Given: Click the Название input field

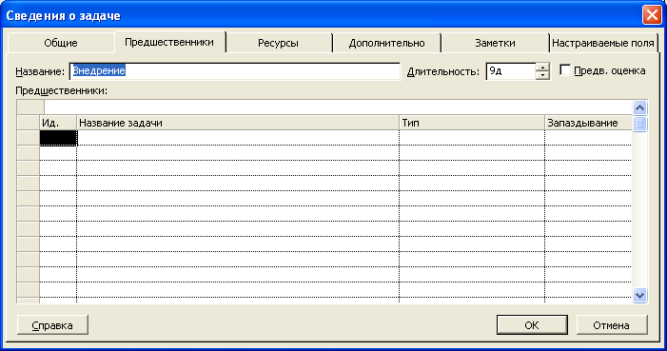Looking at the screenshot, I should tap(235, 71).
